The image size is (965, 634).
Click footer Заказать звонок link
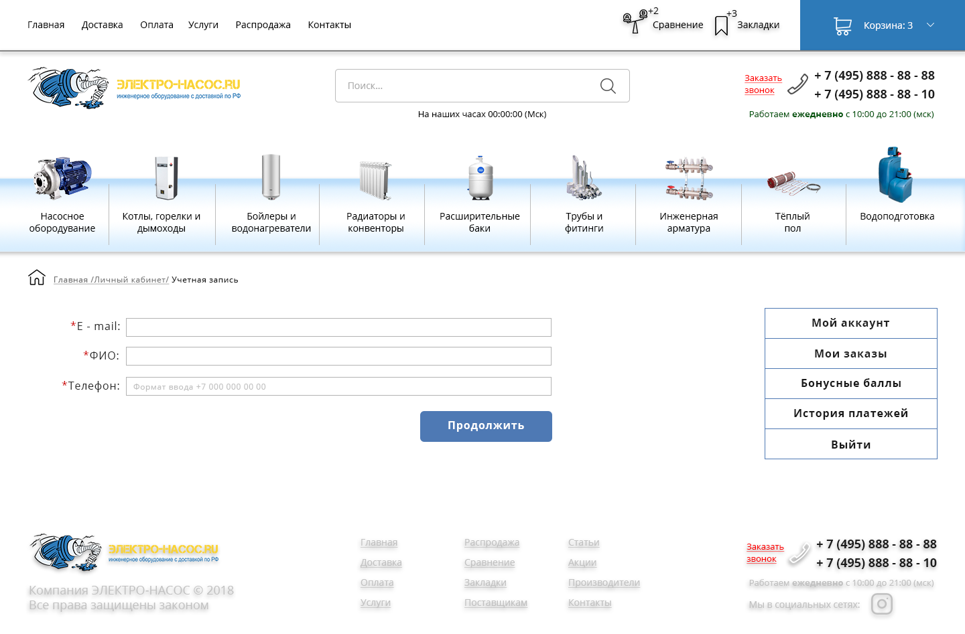[765, 553]
